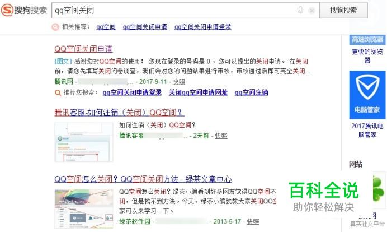
Task: Click the 腾讯客服 source text
Action: point(131,136)
